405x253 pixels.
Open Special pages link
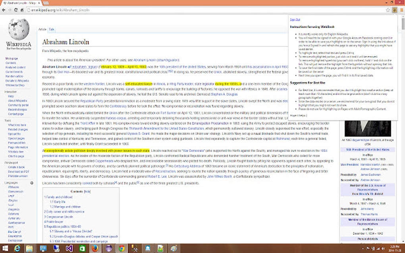(x=16, y=138)
